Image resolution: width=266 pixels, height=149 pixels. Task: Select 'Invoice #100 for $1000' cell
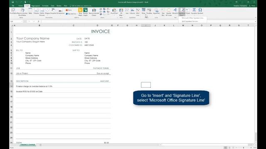[29, 91]
